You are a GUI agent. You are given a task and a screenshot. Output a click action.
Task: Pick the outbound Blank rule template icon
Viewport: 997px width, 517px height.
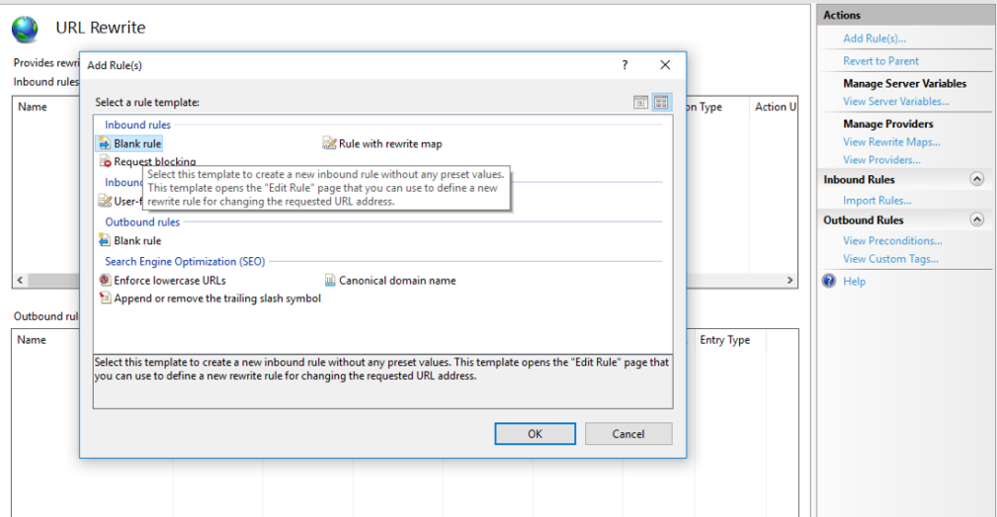pyautogui.click(x=105, y=240)
